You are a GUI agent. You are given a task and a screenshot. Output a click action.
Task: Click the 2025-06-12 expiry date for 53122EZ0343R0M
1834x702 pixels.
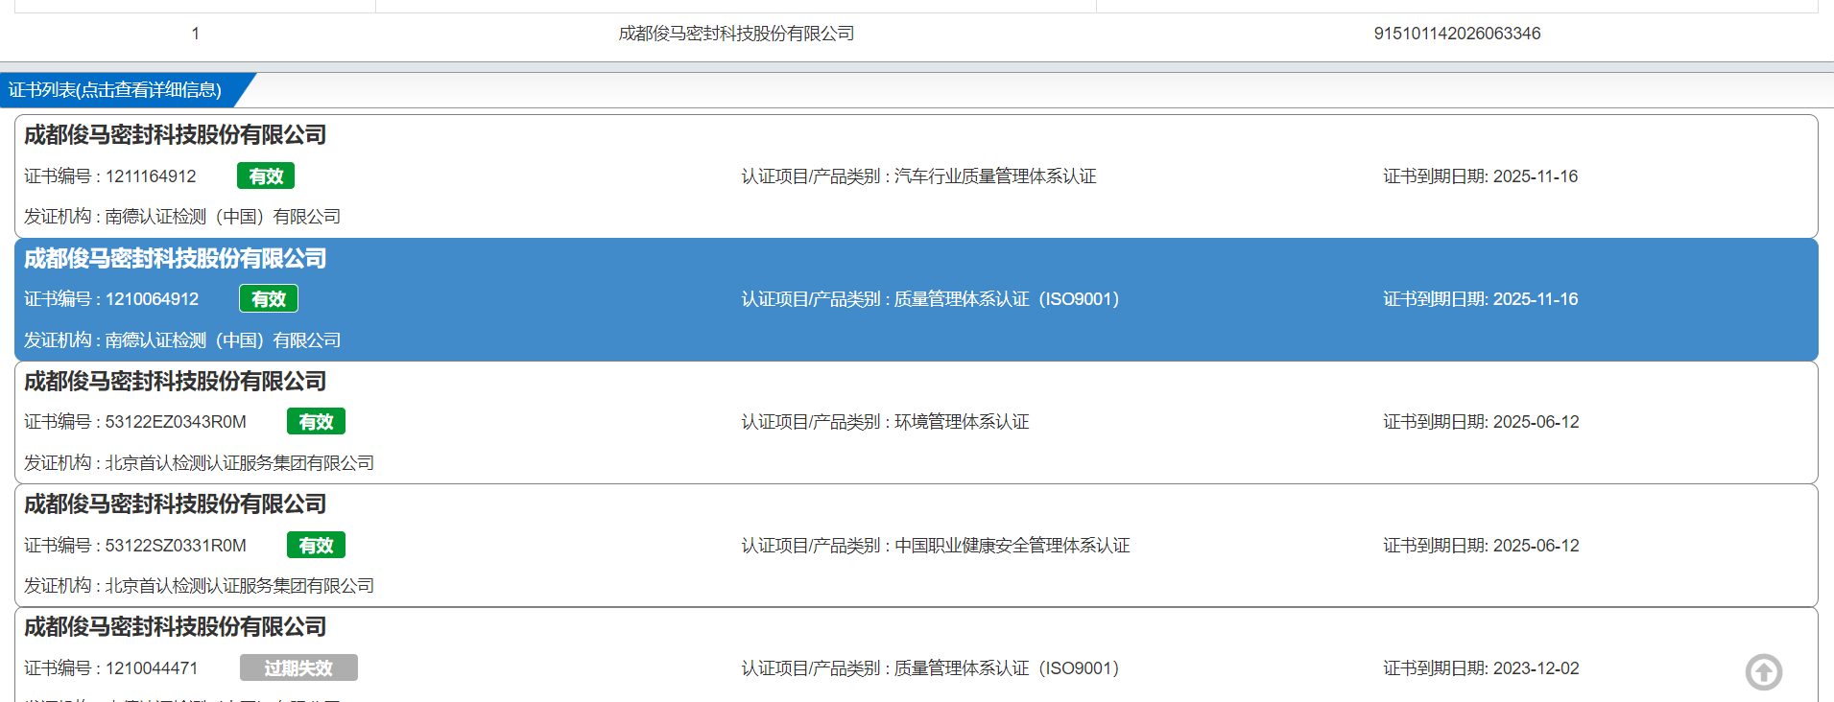click(1536, 422)
